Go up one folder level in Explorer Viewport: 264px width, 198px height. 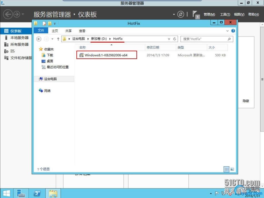click(x=58, y=39)
